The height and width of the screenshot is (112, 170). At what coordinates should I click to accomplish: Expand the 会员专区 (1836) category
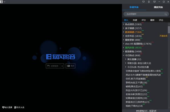(x=123, y=36)
